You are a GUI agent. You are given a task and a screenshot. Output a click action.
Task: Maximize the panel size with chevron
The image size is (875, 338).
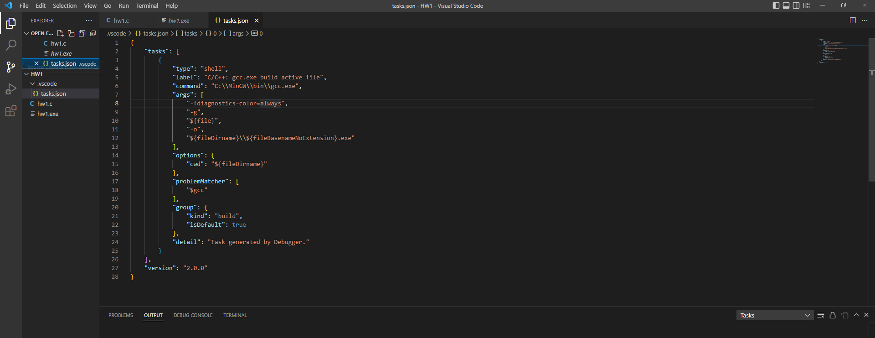pyautogui.click(x=856, y=315)
